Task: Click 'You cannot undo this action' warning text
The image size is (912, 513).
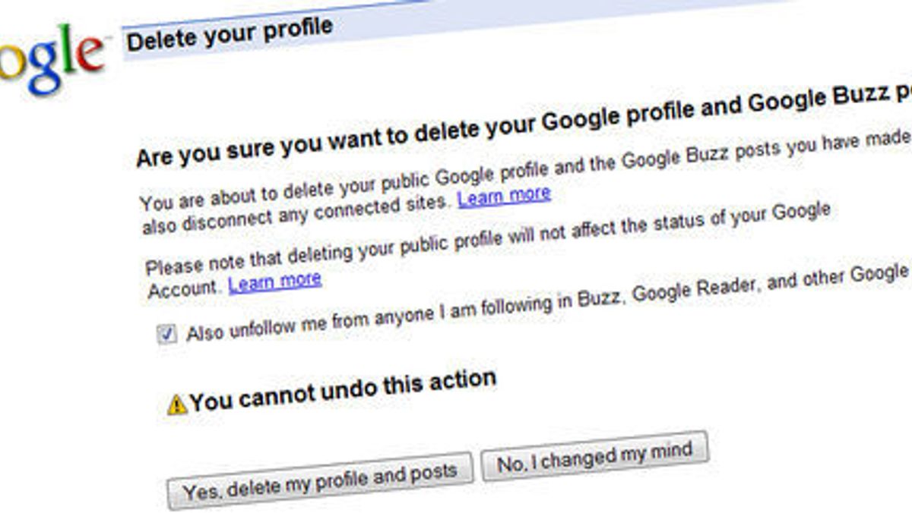Action: click(x=342, y=391)
